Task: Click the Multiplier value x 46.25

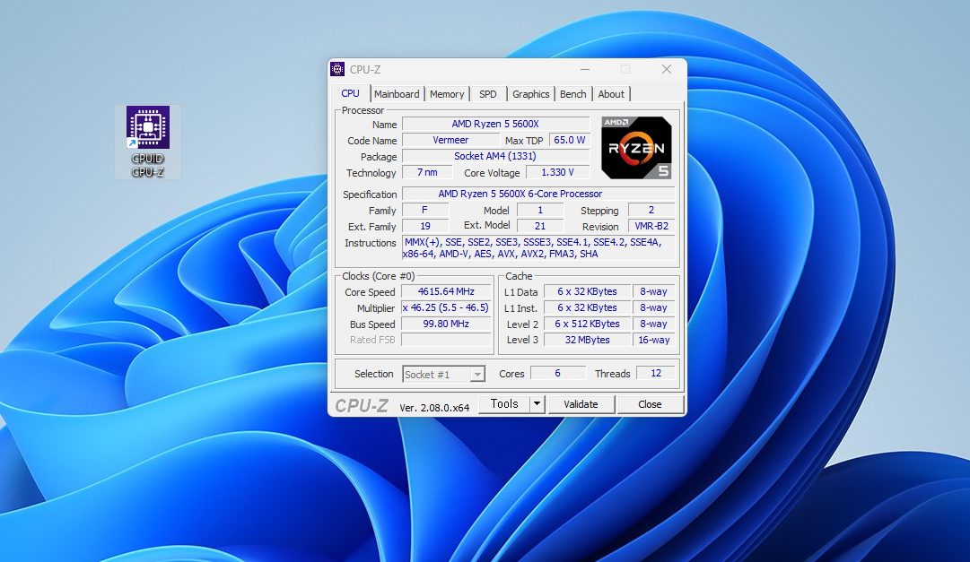Action: [446, 308]
